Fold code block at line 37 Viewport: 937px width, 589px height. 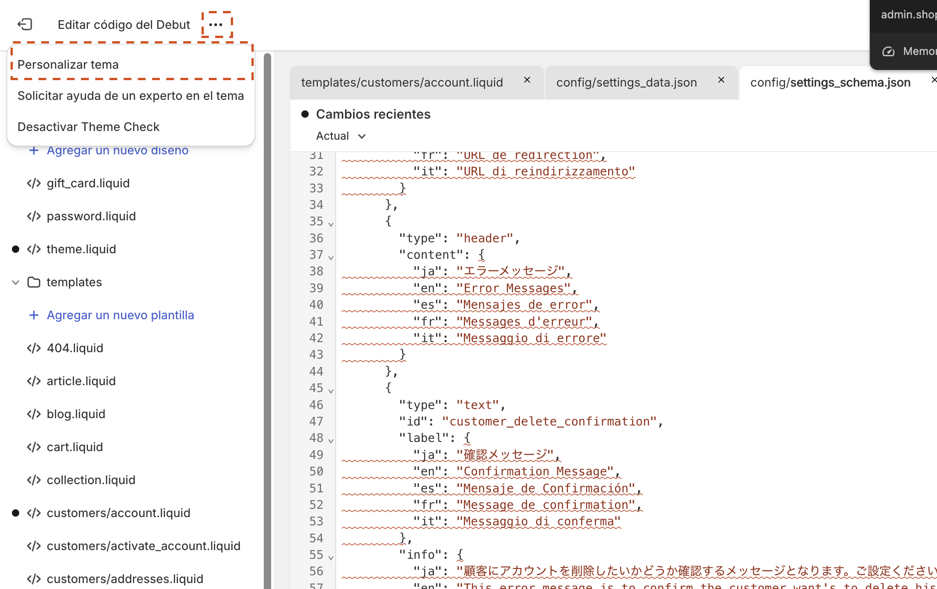click(x=331, y=257)
